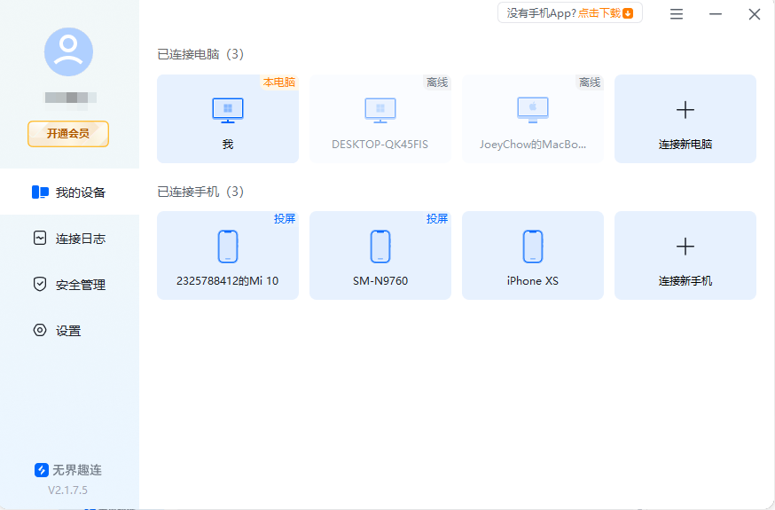Screen dimensions: 775x510
Task: Click the 我的设备 devices icon
Action: point(40,192)
